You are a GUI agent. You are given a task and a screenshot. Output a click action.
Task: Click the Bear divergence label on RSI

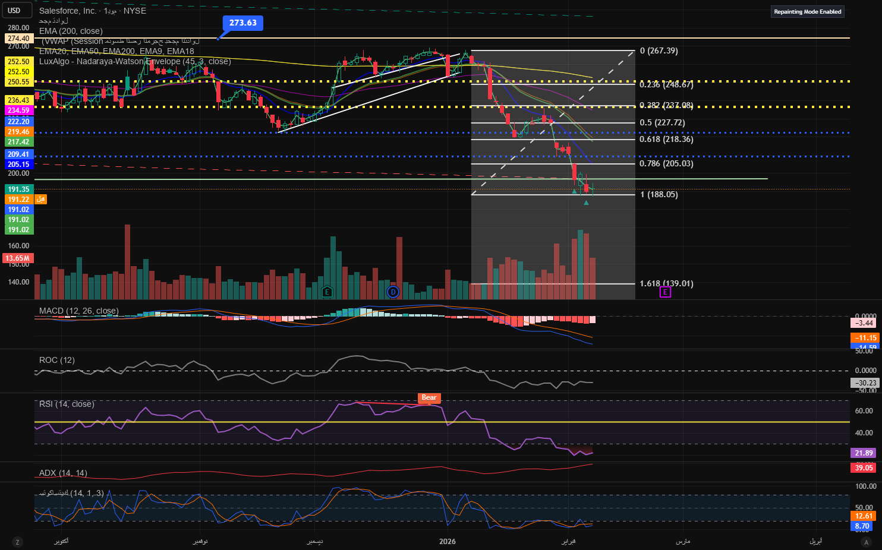(429, 398)
